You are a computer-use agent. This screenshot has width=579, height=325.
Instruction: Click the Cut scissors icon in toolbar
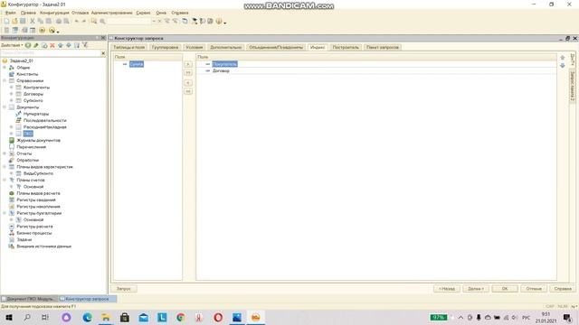[33, 22]
